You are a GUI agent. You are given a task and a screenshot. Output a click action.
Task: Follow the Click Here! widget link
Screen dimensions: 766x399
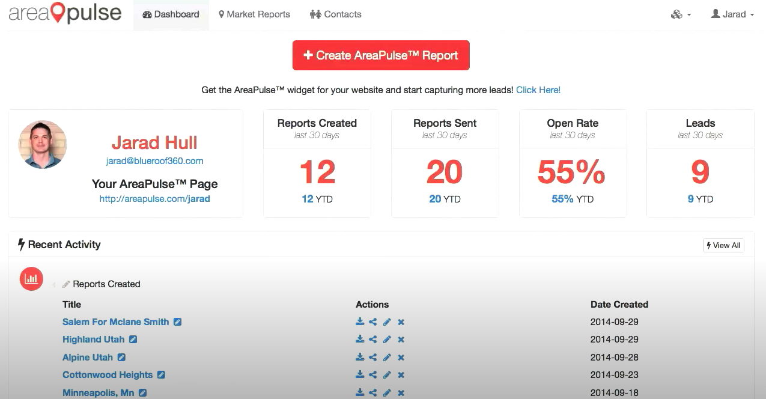tap(538, 90)
